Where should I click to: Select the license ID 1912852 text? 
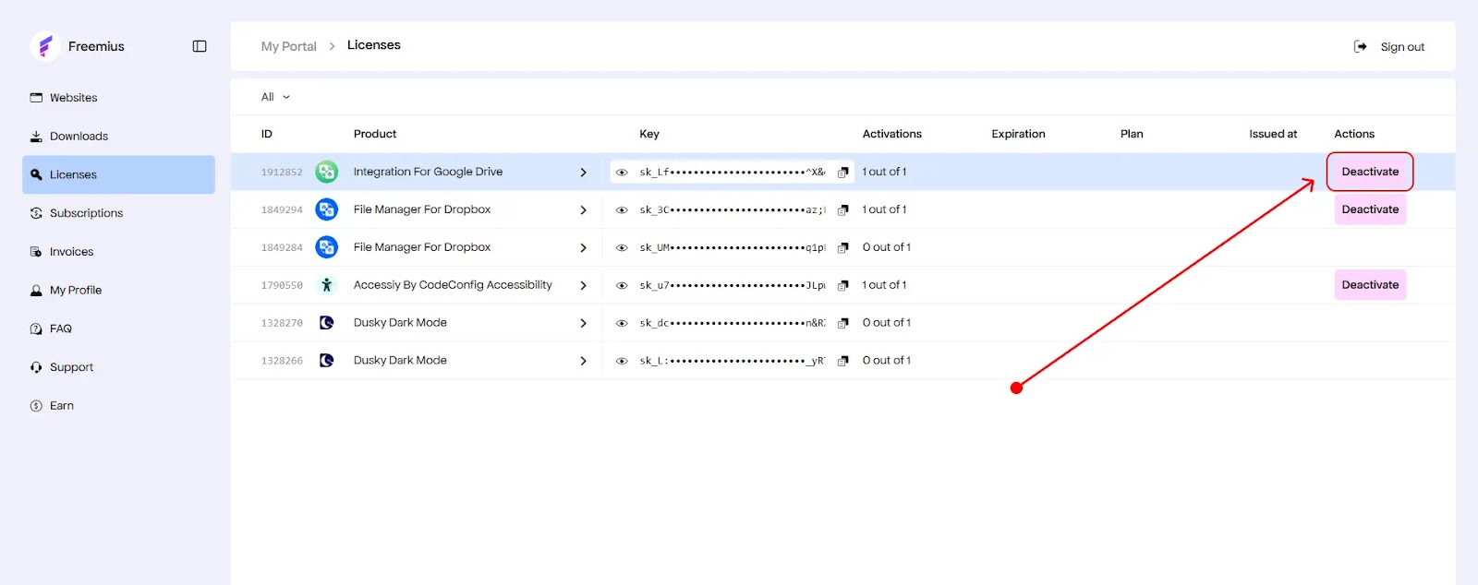point(282,173)
